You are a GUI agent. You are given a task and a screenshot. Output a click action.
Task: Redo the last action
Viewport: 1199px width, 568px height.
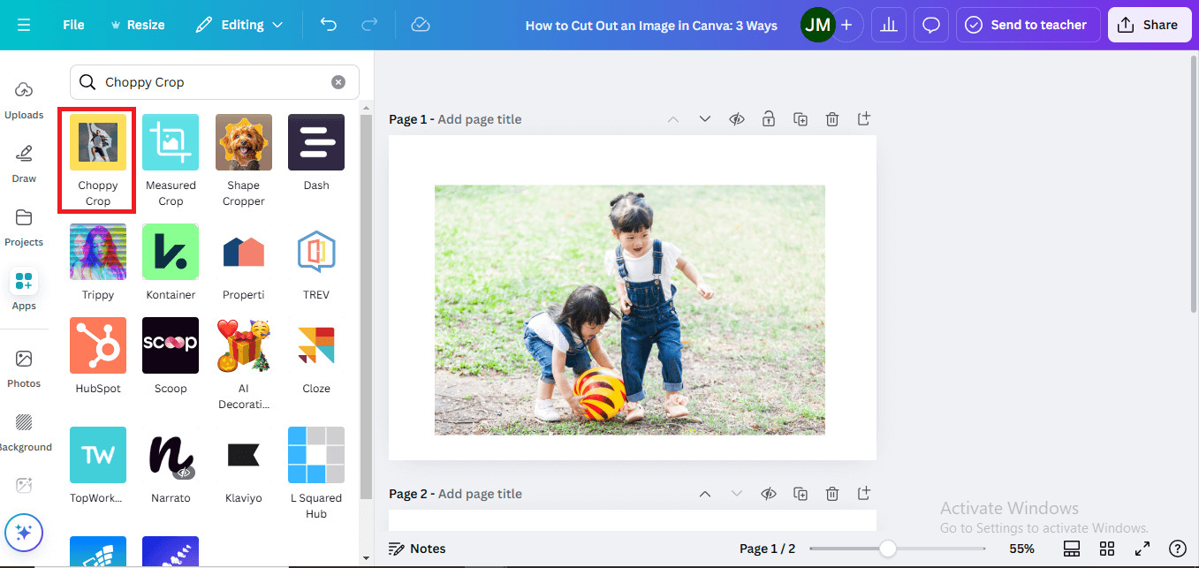(369, 25)
